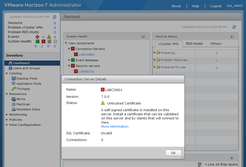This screenshot has height=167, width=246.
Task: Grab the dialog resize handle corner
Action: tap(183, 157)
